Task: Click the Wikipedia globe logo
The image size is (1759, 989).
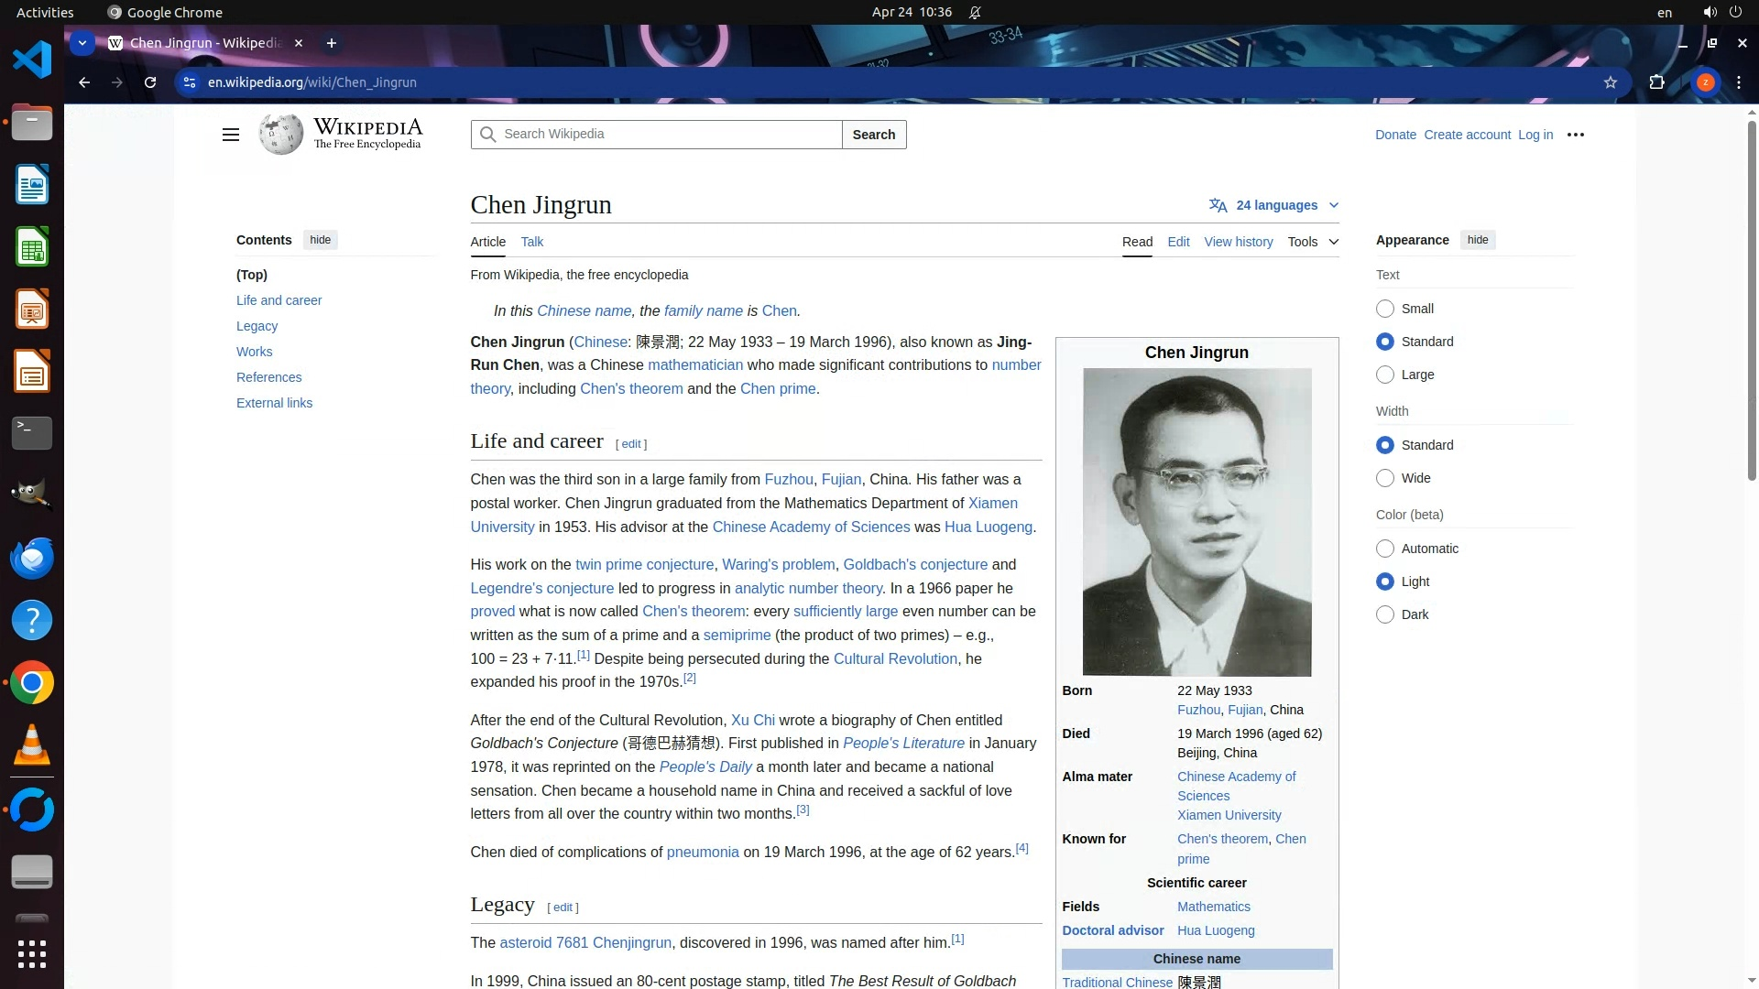Action: (x=281, y=135)
